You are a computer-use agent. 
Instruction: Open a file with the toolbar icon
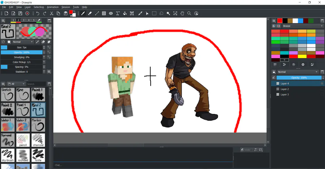tap(13, 13)
